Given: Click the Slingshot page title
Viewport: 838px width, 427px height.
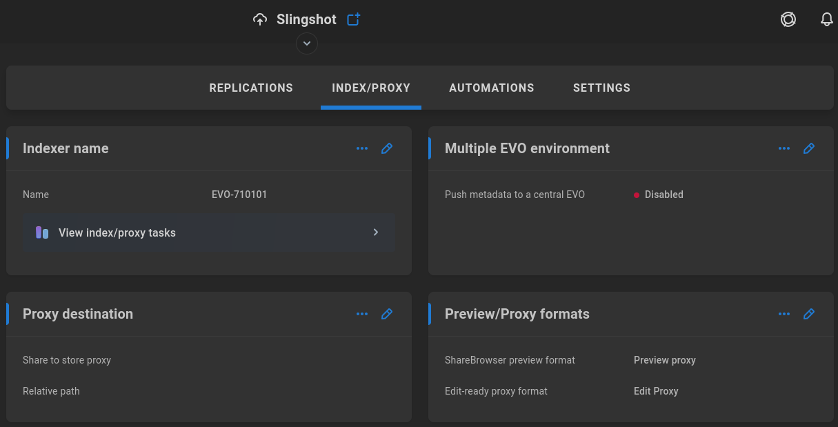Looking at the screenshot, I should (306, 19).
